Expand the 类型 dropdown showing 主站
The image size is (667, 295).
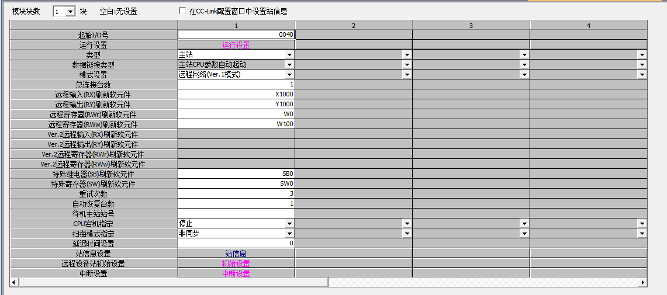click(x=289, y=55)
